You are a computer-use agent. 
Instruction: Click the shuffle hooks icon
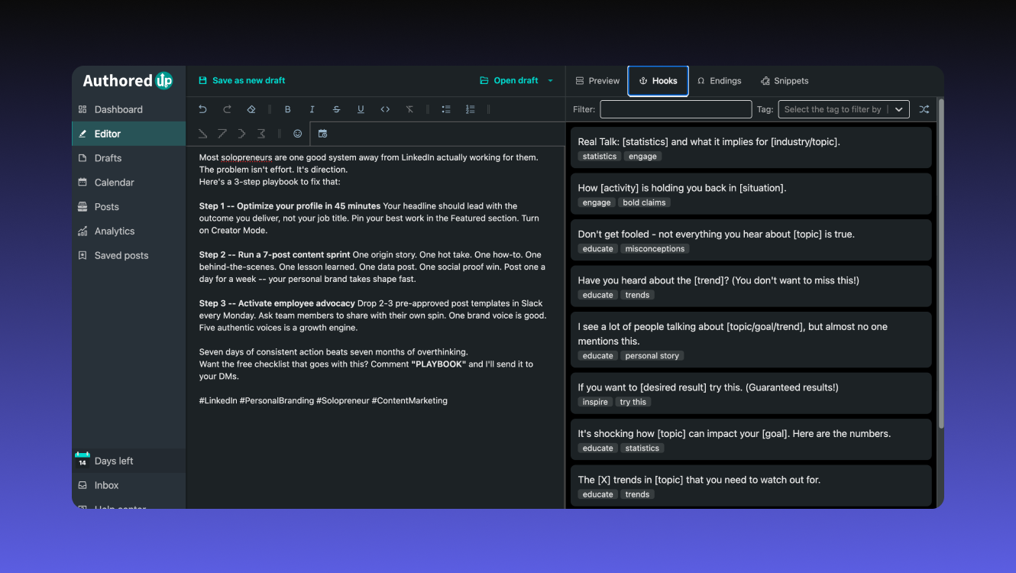pos(924,109)
